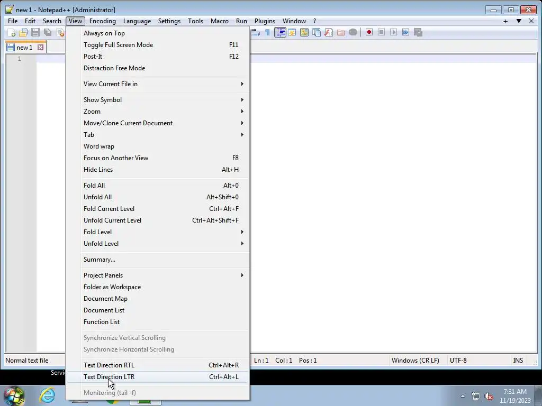Click the Document Map toolbar icon

click(304, 32)
